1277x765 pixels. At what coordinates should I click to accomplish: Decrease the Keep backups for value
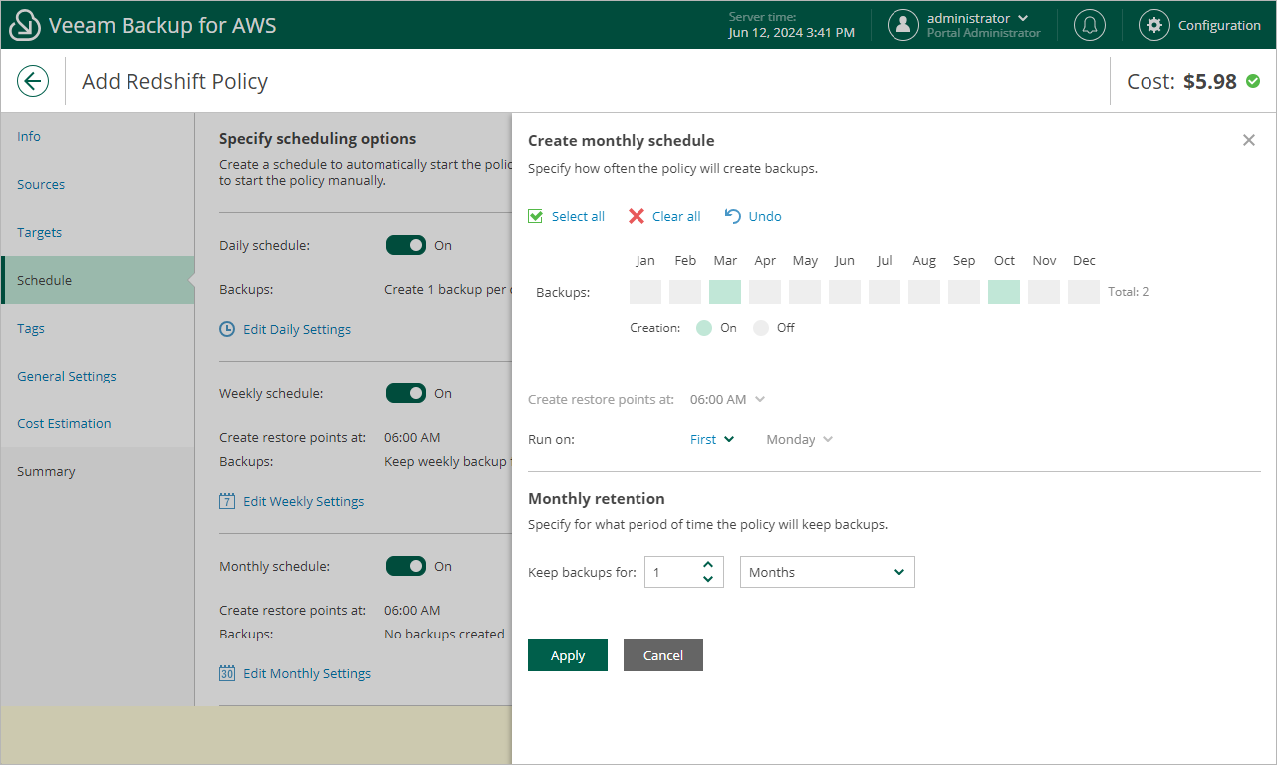click(x=708, y=579)
